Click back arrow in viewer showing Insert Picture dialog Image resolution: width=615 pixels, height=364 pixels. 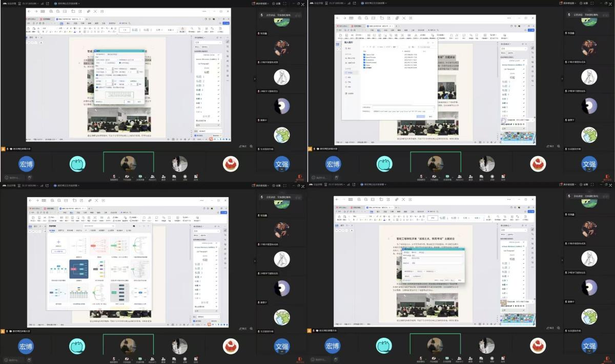point(339,18)
